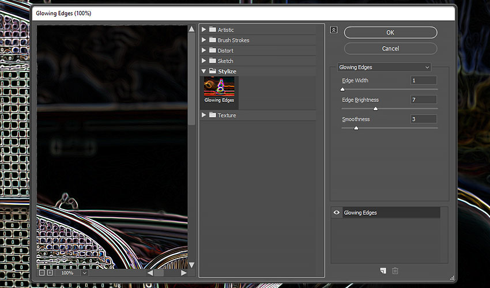Open the Glowing Edges filter dropdown
Screen dimensions: 490x288
(384, 67)
